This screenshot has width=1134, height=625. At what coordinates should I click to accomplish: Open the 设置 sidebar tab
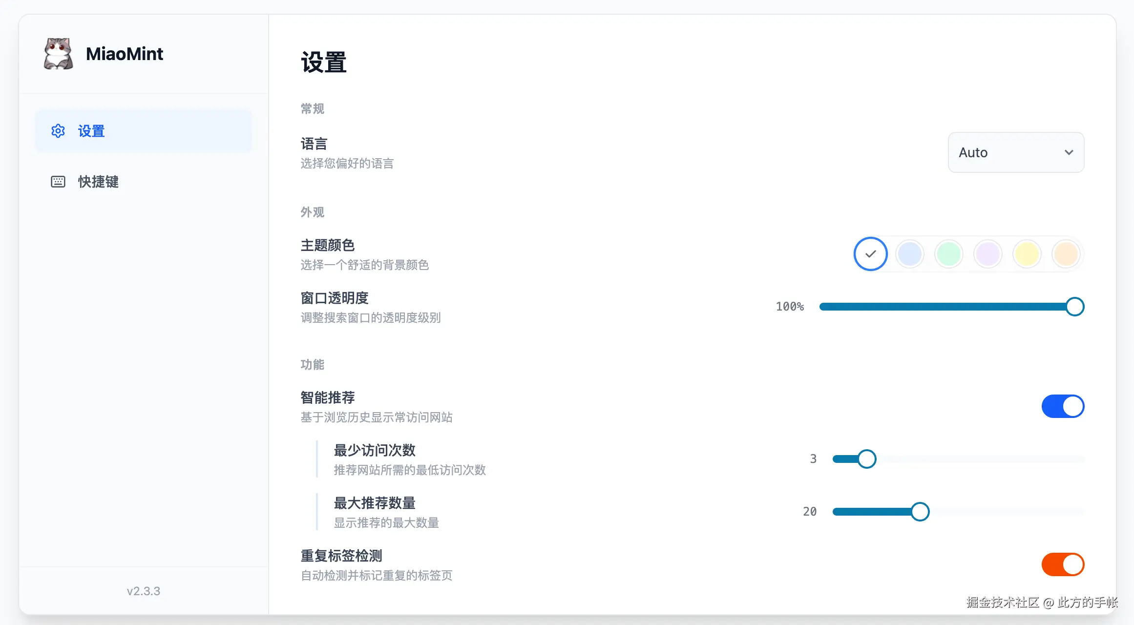[x=144, y=131]
